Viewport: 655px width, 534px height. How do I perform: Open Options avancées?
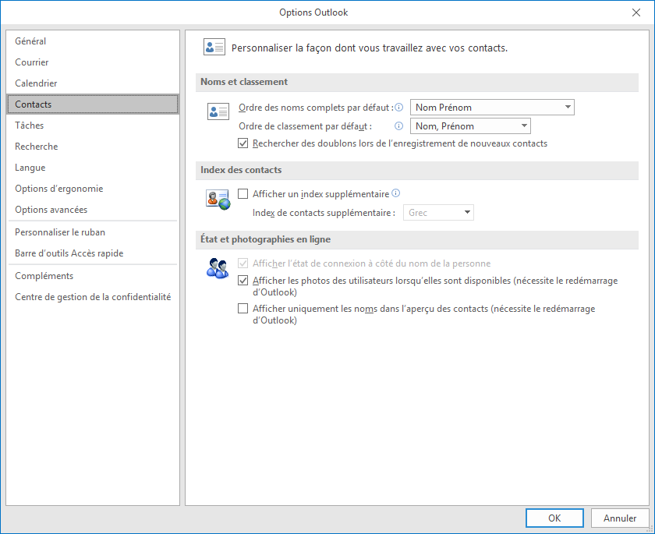click(93, 210)
